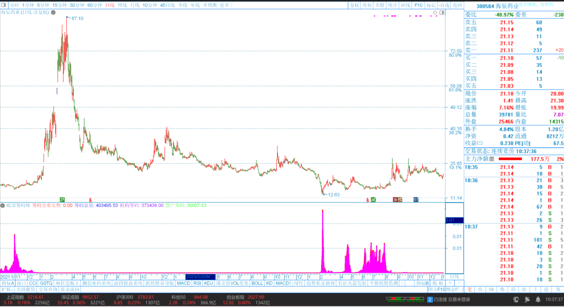Click the red-green market breadth bars
The image size is (564, 307).
pyautogui.click(x=405, y=299)
